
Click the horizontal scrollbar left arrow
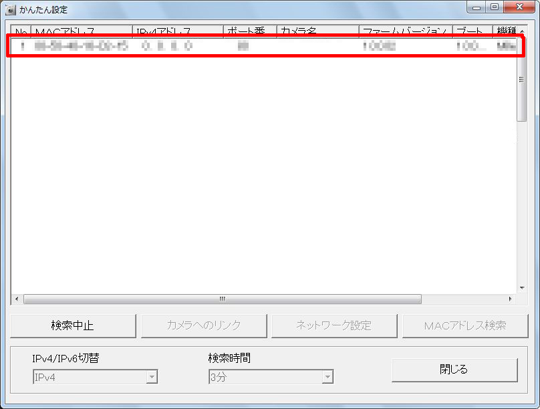[x=17, y=299]
